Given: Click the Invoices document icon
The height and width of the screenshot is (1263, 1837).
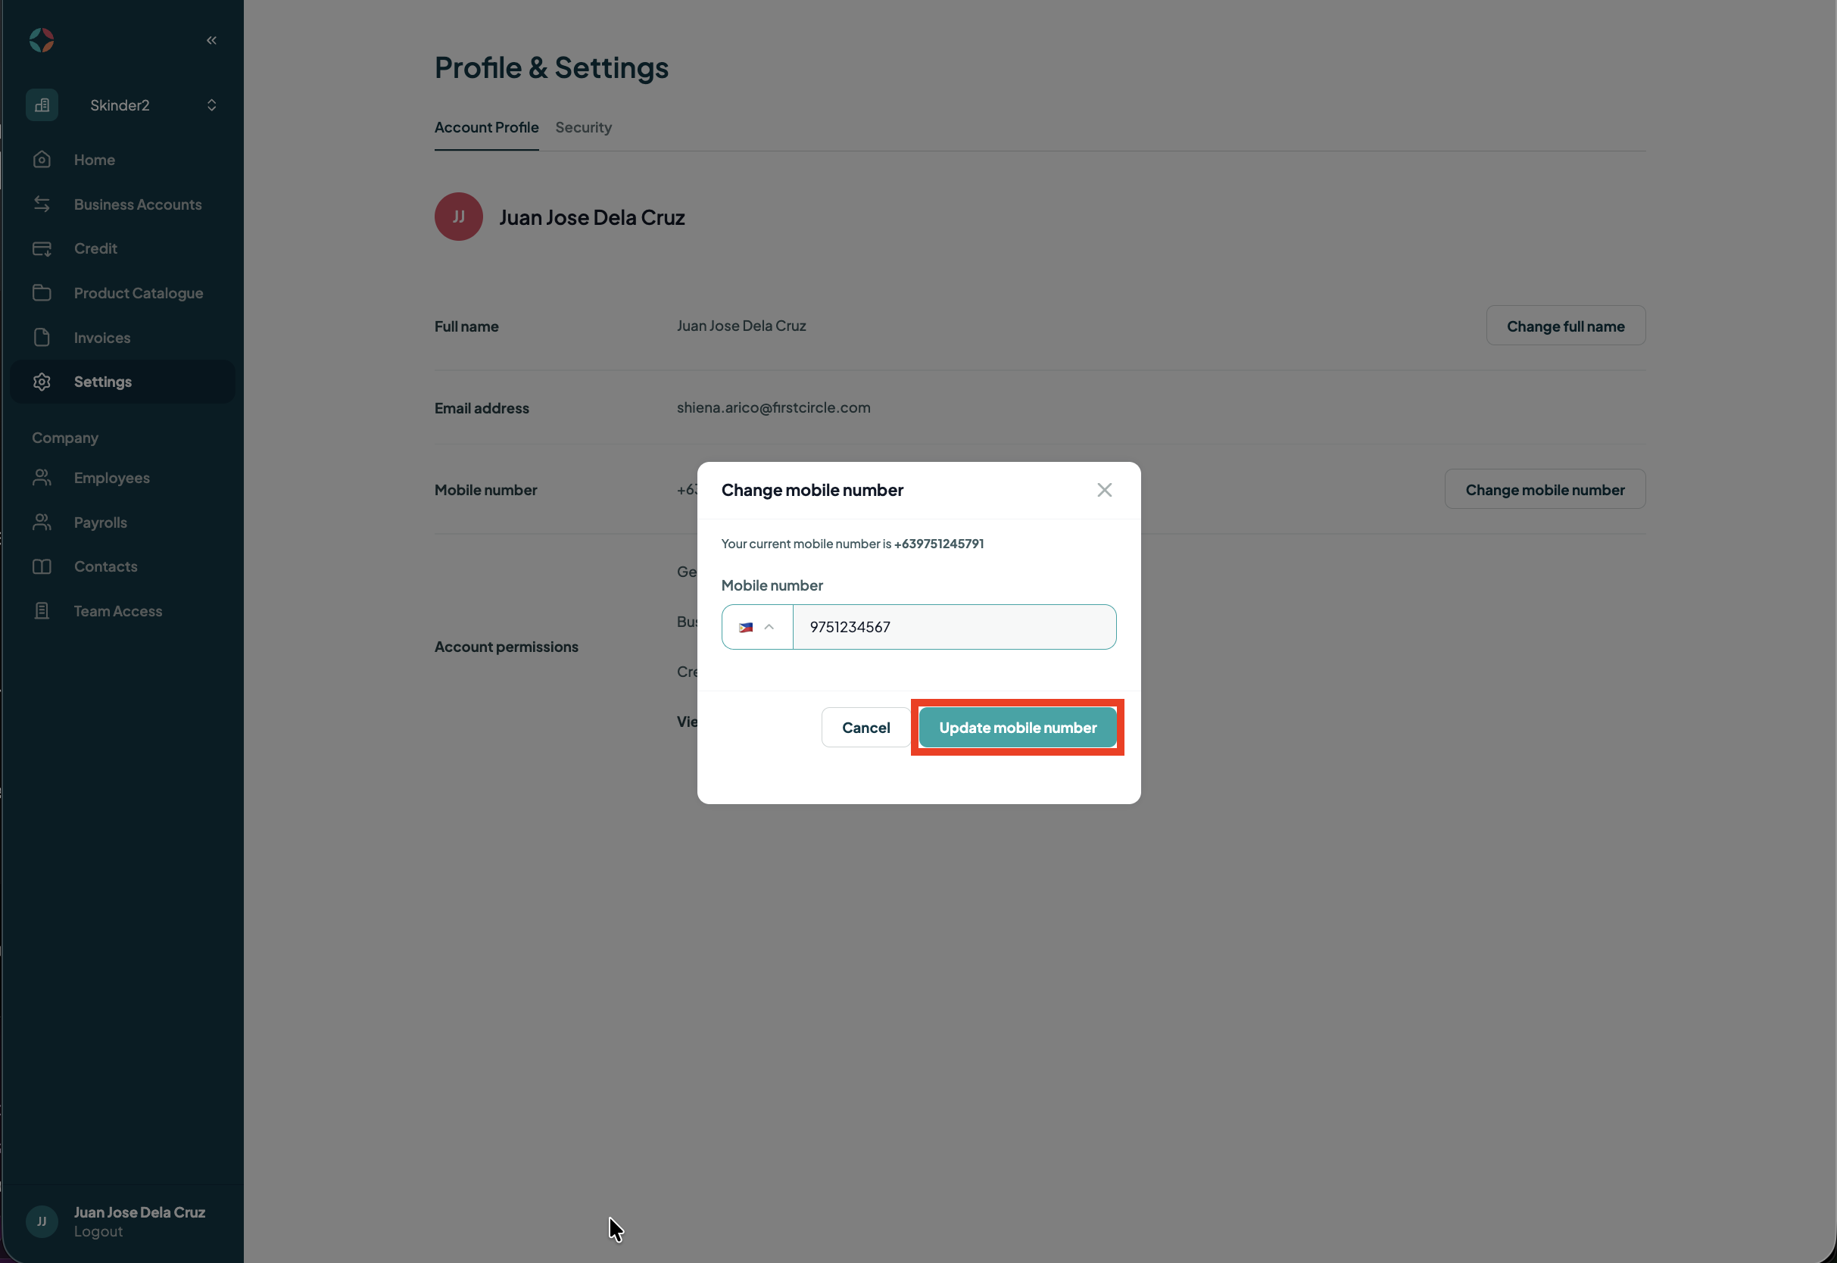Looking at the screenshot, I should [42, 337].
